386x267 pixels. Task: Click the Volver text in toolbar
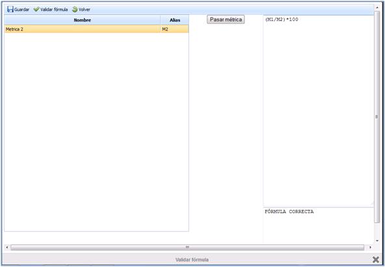84,9
